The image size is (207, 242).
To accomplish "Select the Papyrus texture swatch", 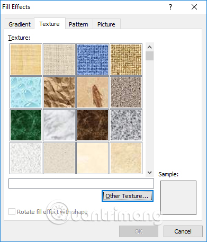I will point(26,59).
